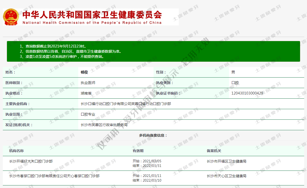Click the 执业地点 value 湖南省
Screen dimensions: 307x188
(x=86, y=93)
